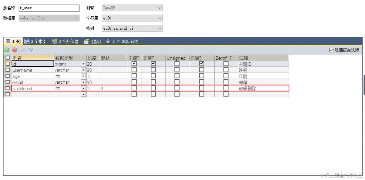Click the 邮箱 comment cell
Image resolution: width=365 pixels, height=180 pixels.
click(263, 82)
